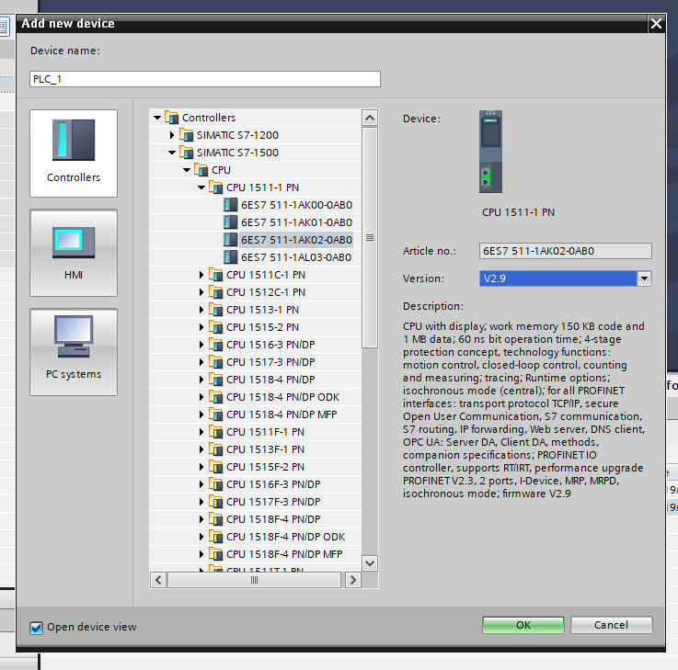Screen dimensions: 678x670
Task: Click the CPU 1518F-4 PN/DP MFP folder icon
Action: click(x=216, y=554)
